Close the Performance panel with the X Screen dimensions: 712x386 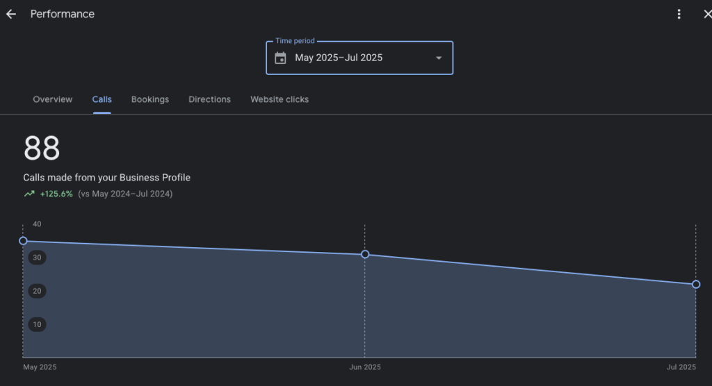(x=706, y=14)
